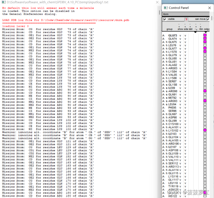Image resolution: width=214 pixels, height=198 pixels.
Task: Select the 4nrm layer name bar
Action: tap(186, 14)
